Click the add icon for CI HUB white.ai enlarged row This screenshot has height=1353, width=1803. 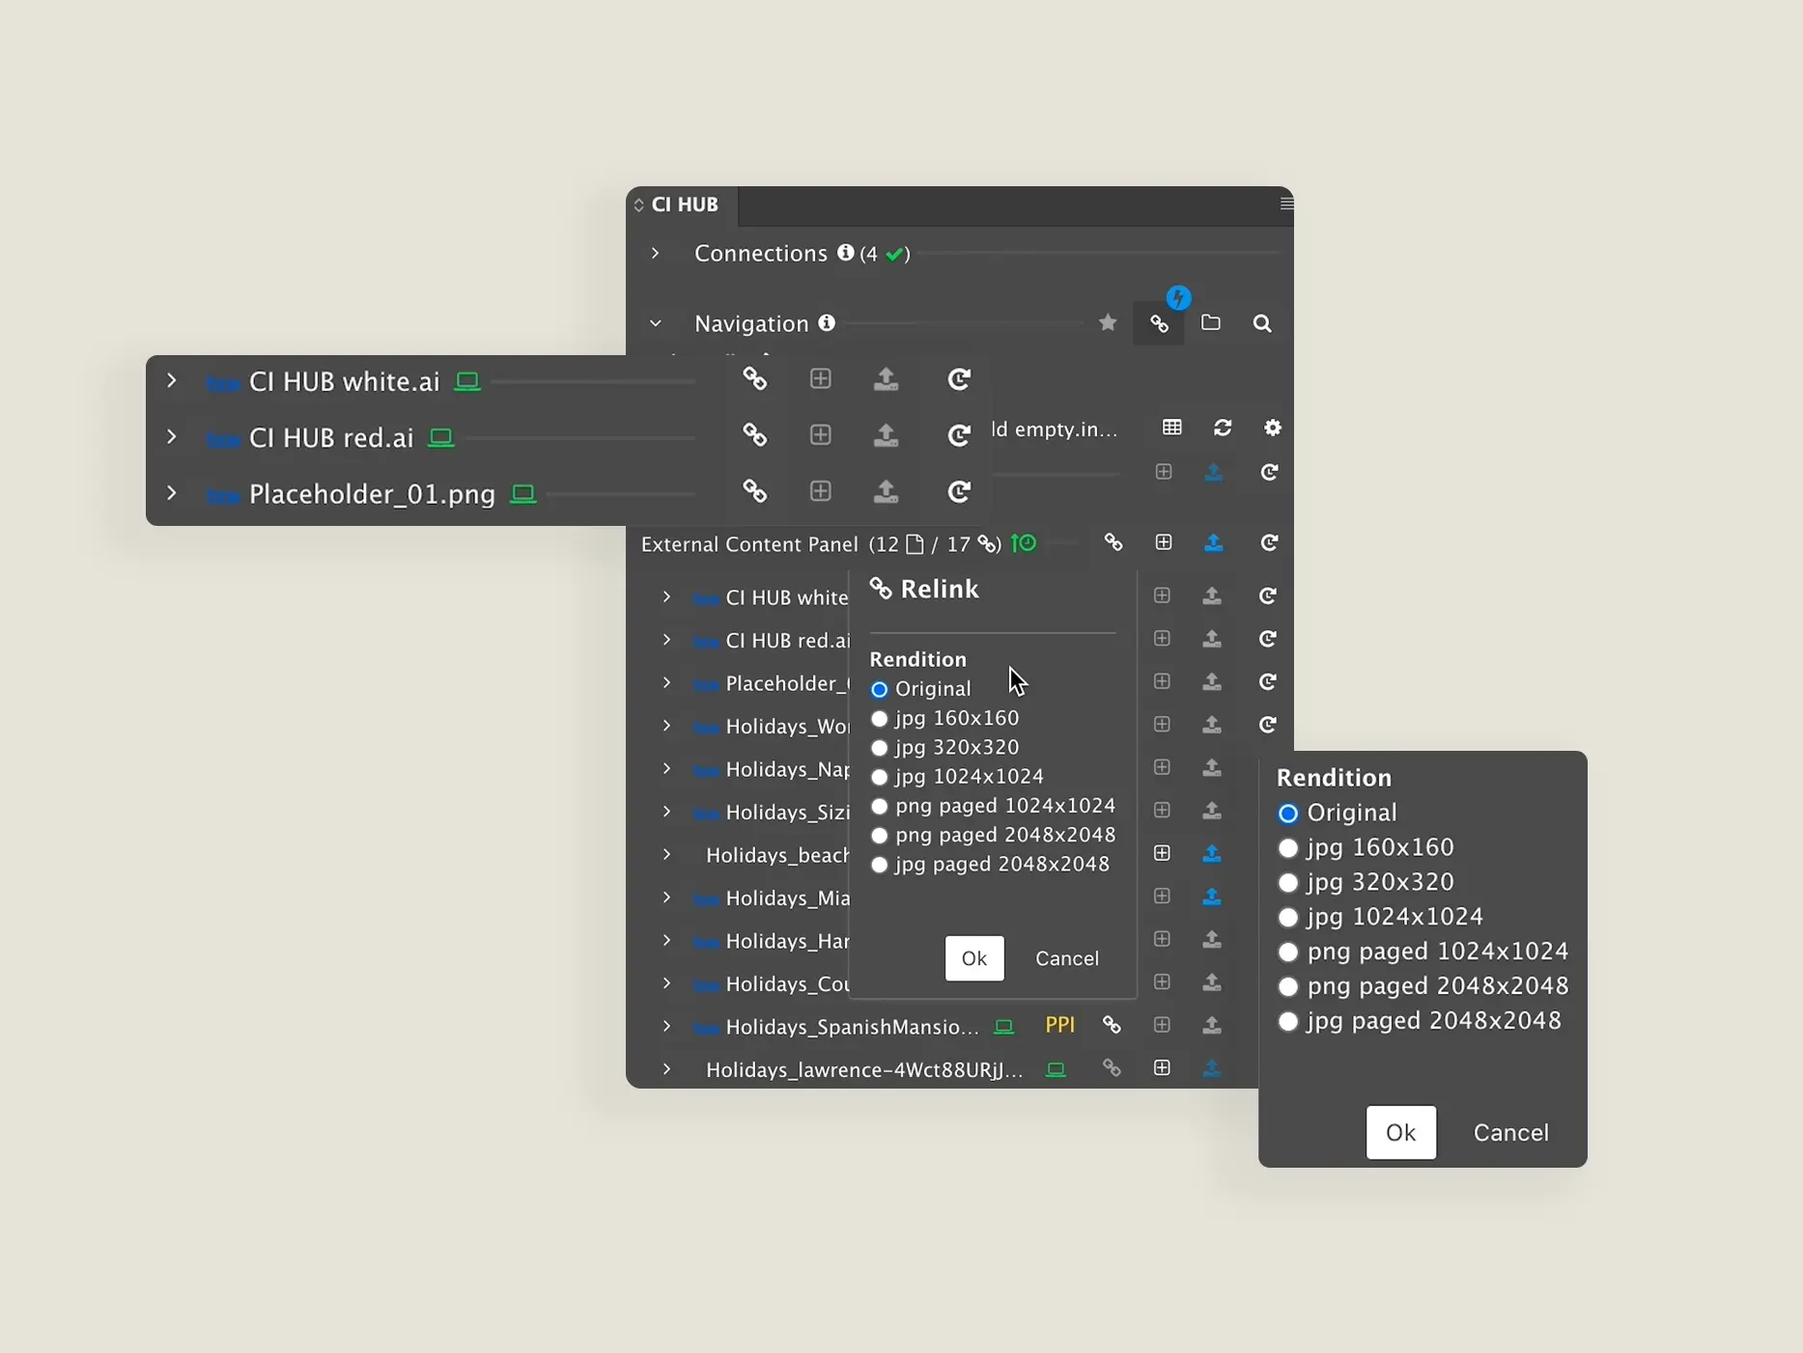(x=820, y=379)
